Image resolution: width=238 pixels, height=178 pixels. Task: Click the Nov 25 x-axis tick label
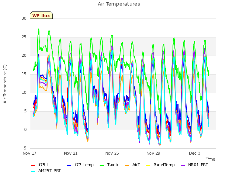(x=112, y=153)
